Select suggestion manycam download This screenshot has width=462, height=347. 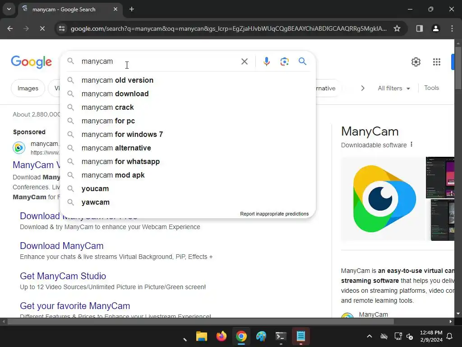click(x=188, y=94)
